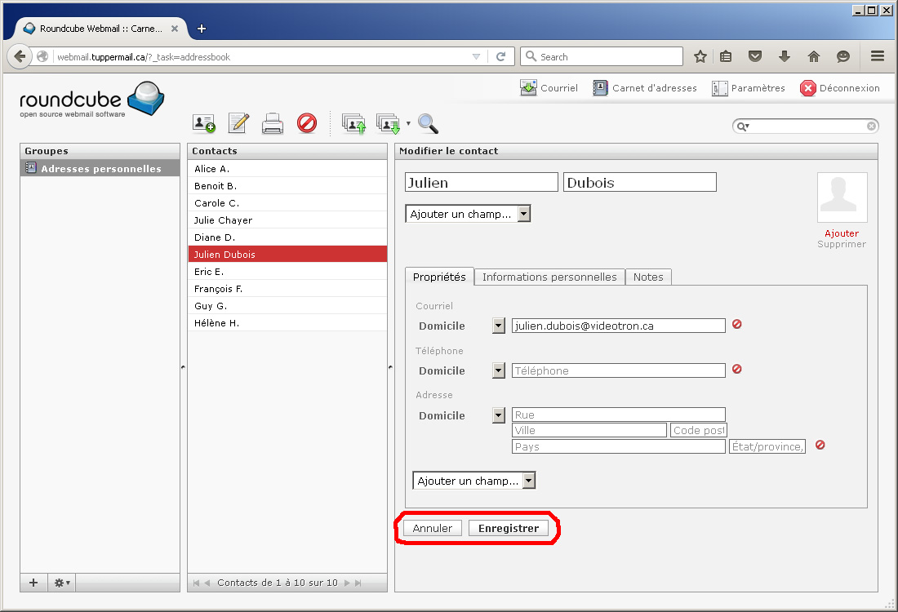The height and width of the screenshot is (612, 898).
Task: Click the Annuler button
Action: (433, 528)
